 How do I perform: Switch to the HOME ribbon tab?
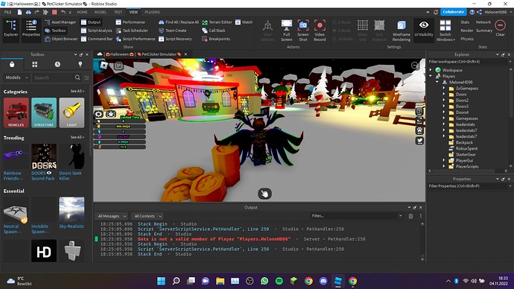point(82,12)
